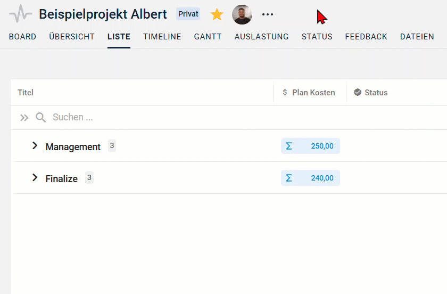The width and height of the screenshot is (447, 294).
Task: Click the sum icon in Finalize row
Action: [289, 178]
